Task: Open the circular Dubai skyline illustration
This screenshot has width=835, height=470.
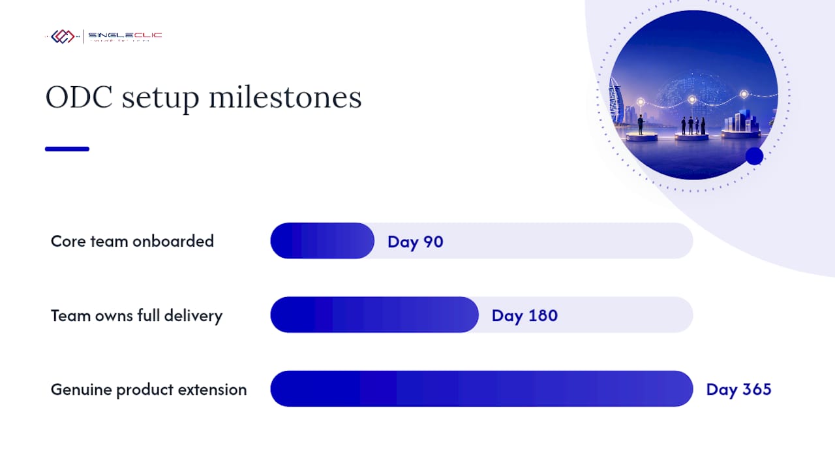Action: 693,95
